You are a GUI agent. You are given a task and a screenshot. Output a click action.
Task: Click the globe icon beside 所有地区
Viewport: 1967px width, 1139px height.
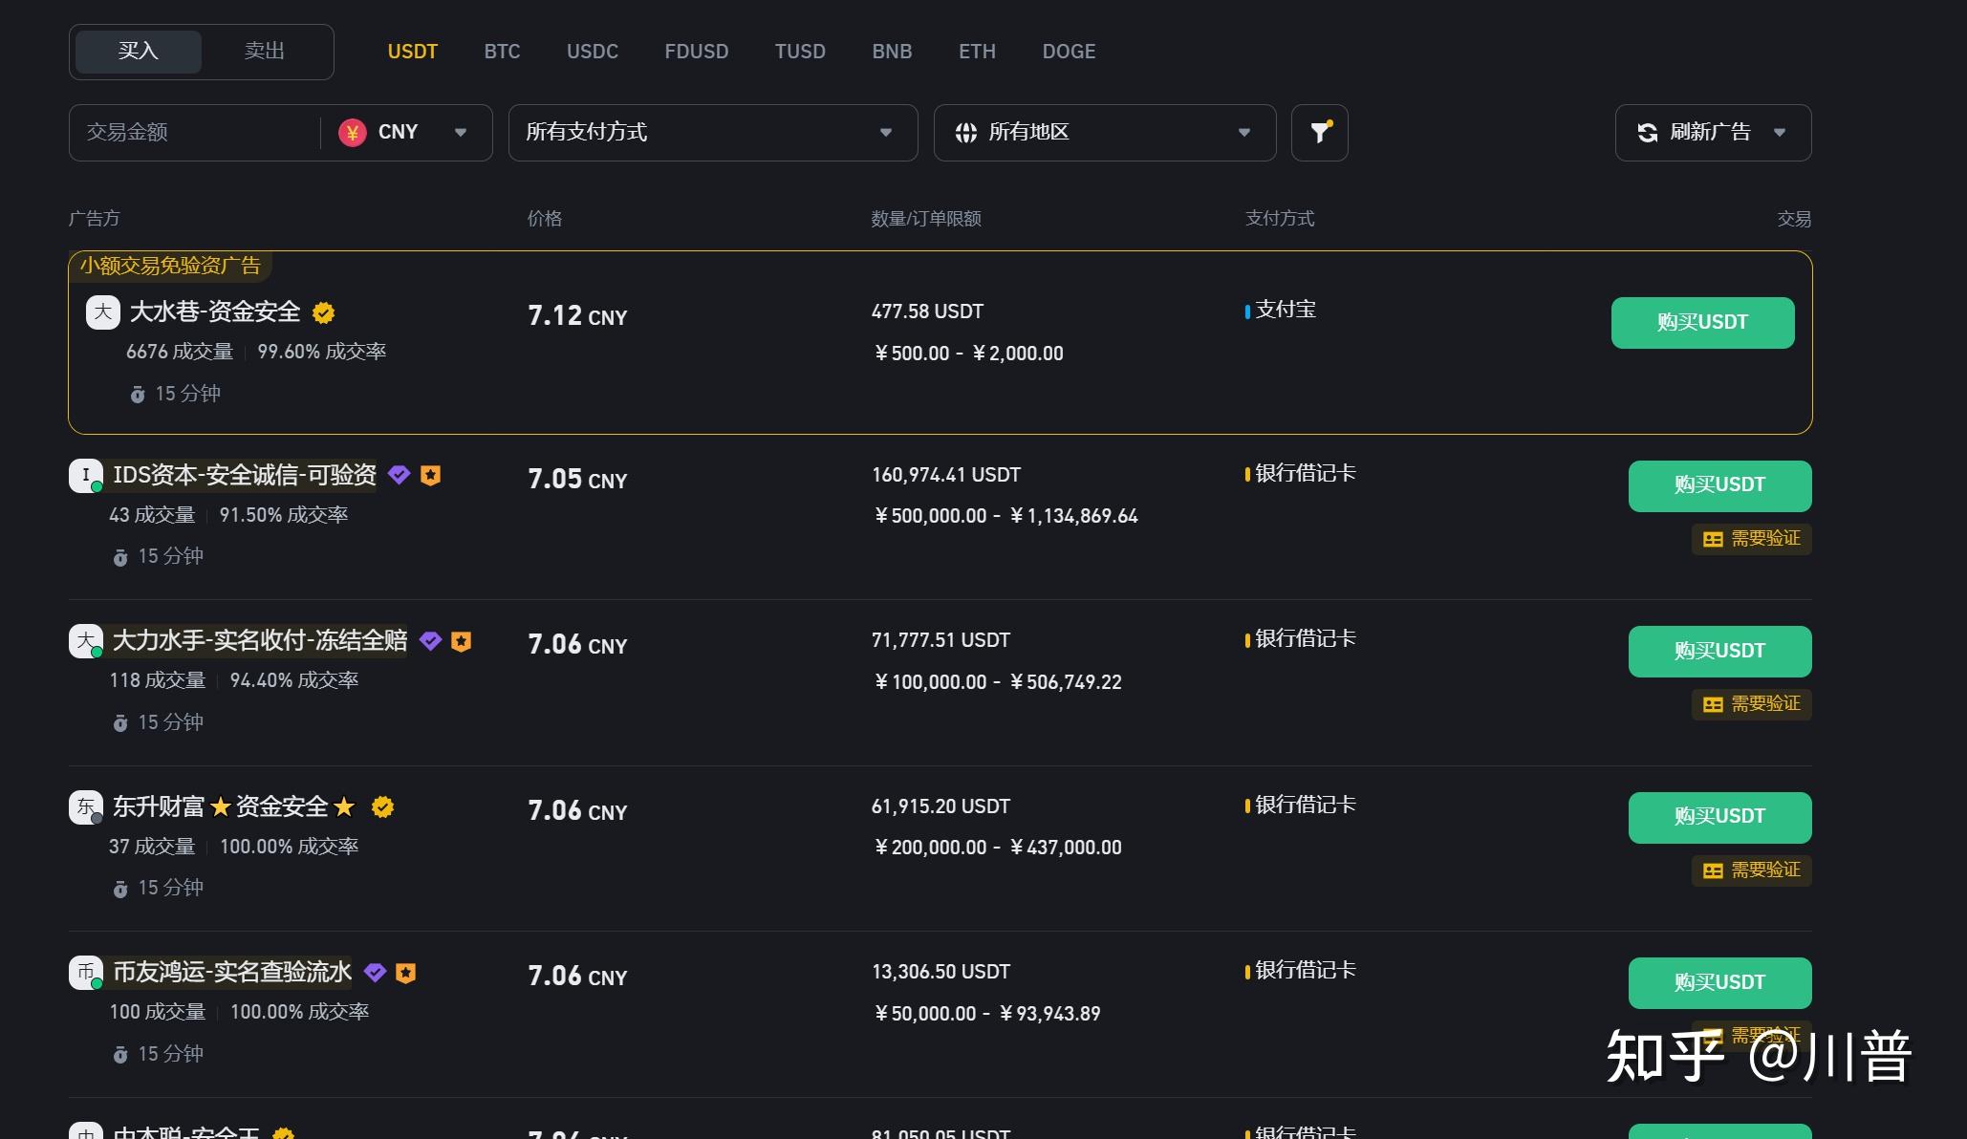965,133
